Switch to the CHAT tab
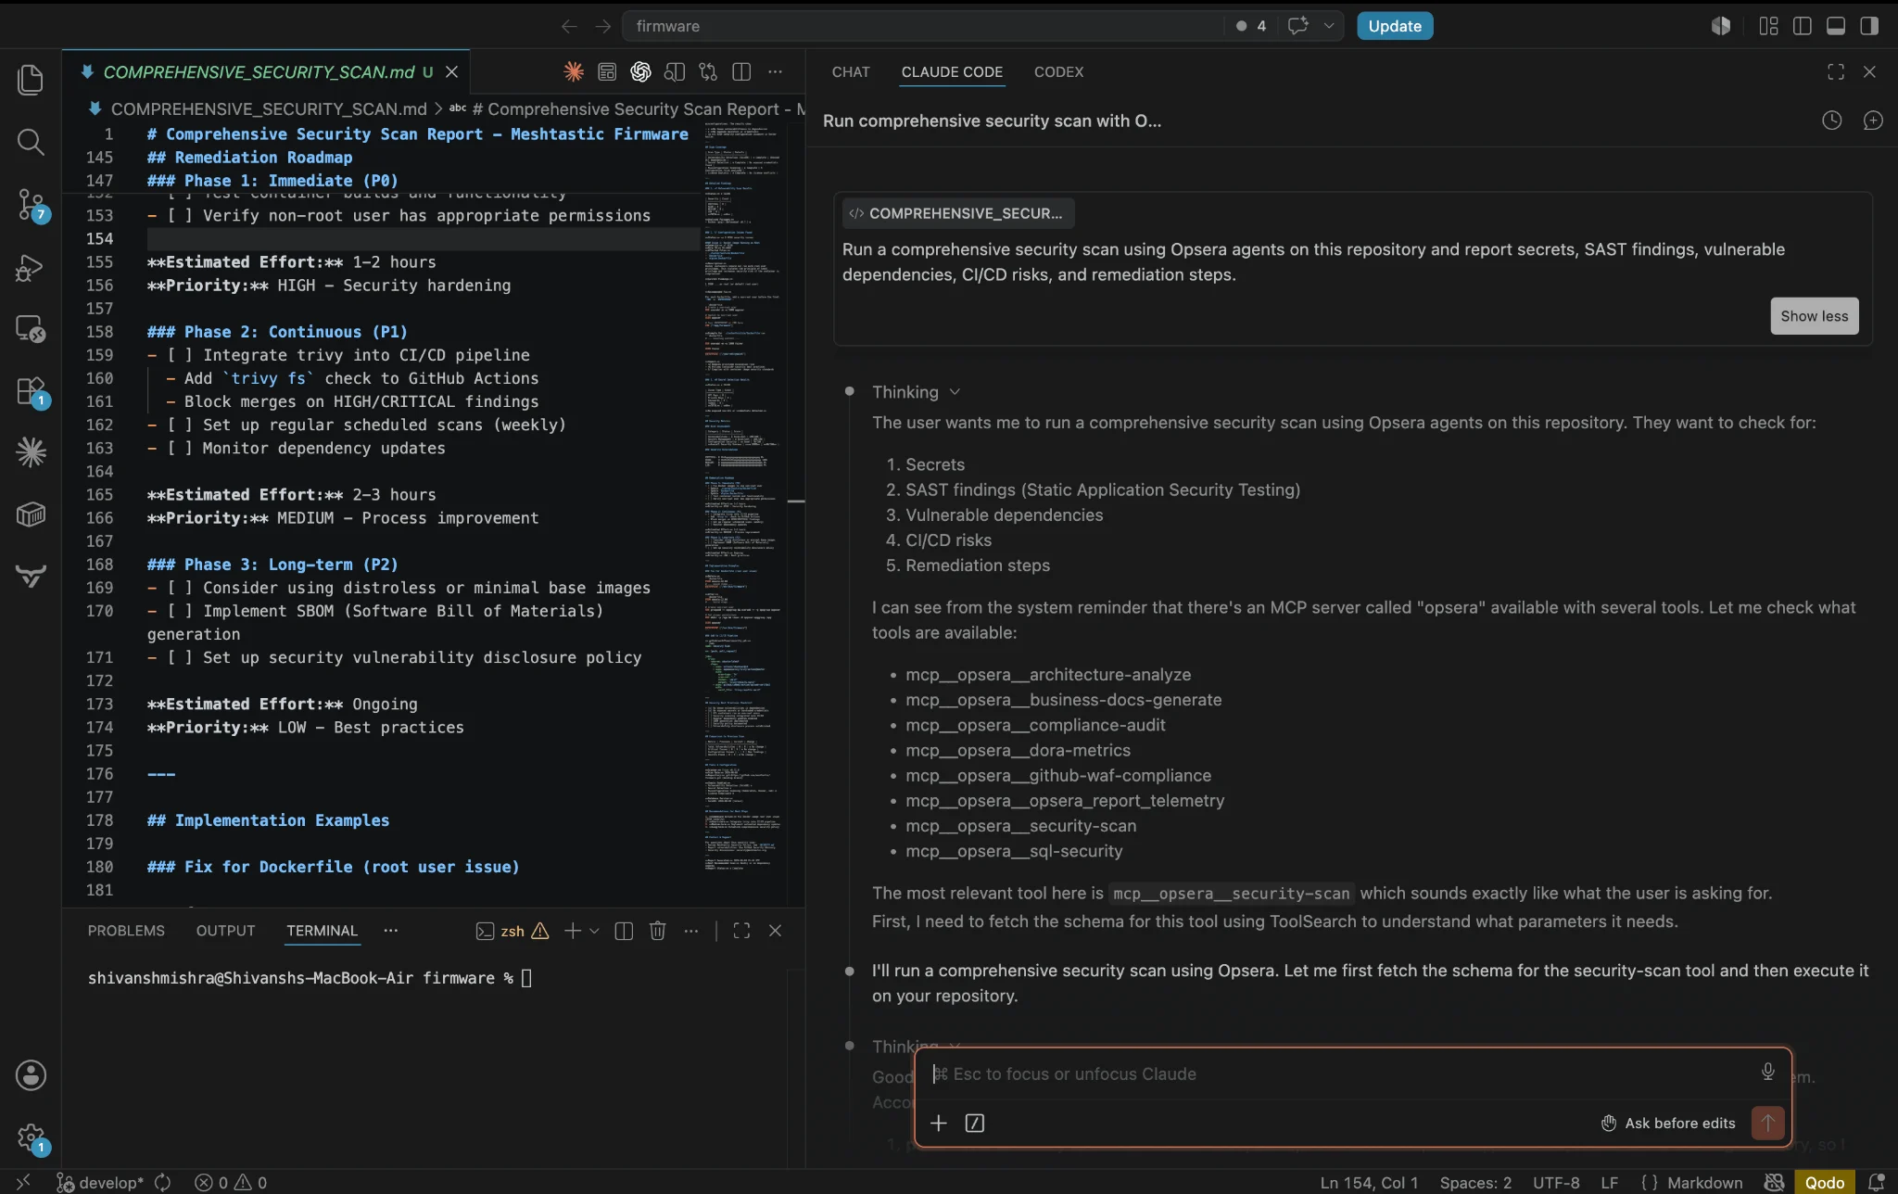The height and width of the screenshot is (1194, 1898). [x=850, y=71]
